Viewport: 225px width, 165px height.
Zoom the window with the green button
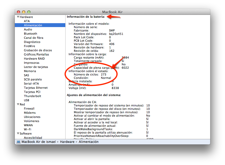(29, 12)
